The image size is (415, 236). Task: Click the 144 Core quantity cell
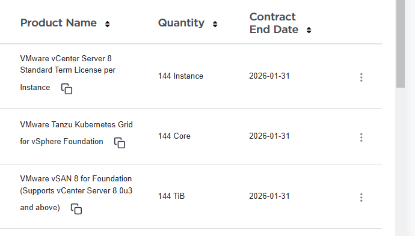(174, 136)
